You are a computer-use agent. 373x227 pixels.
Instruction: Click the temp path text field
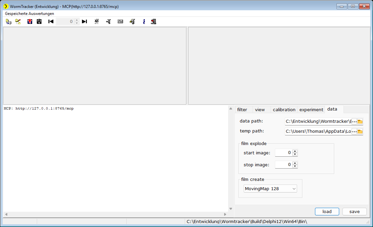pos(318,131)
